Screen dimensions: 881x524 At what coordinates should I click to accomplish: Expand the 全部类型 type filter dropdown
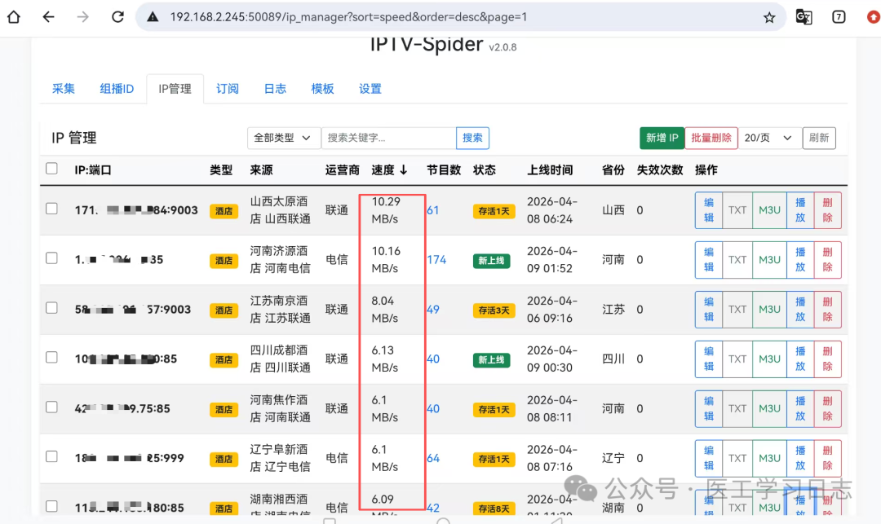(283, 138)
